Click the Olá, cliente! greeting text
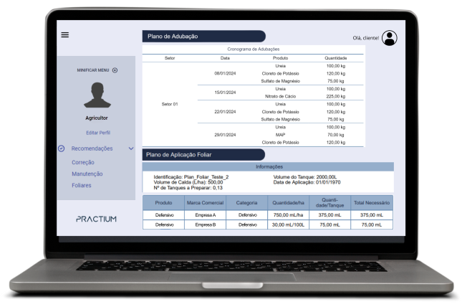 [366, 38]
